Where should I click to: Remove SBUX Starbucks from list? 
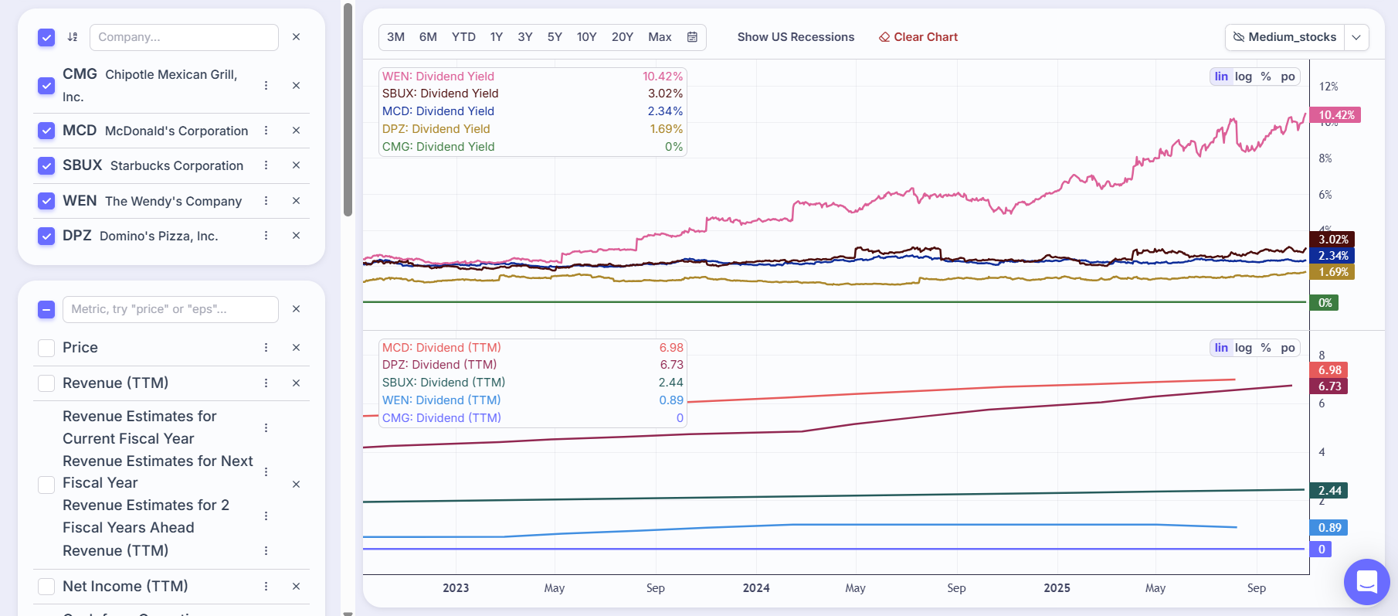[x=296, y=165]
